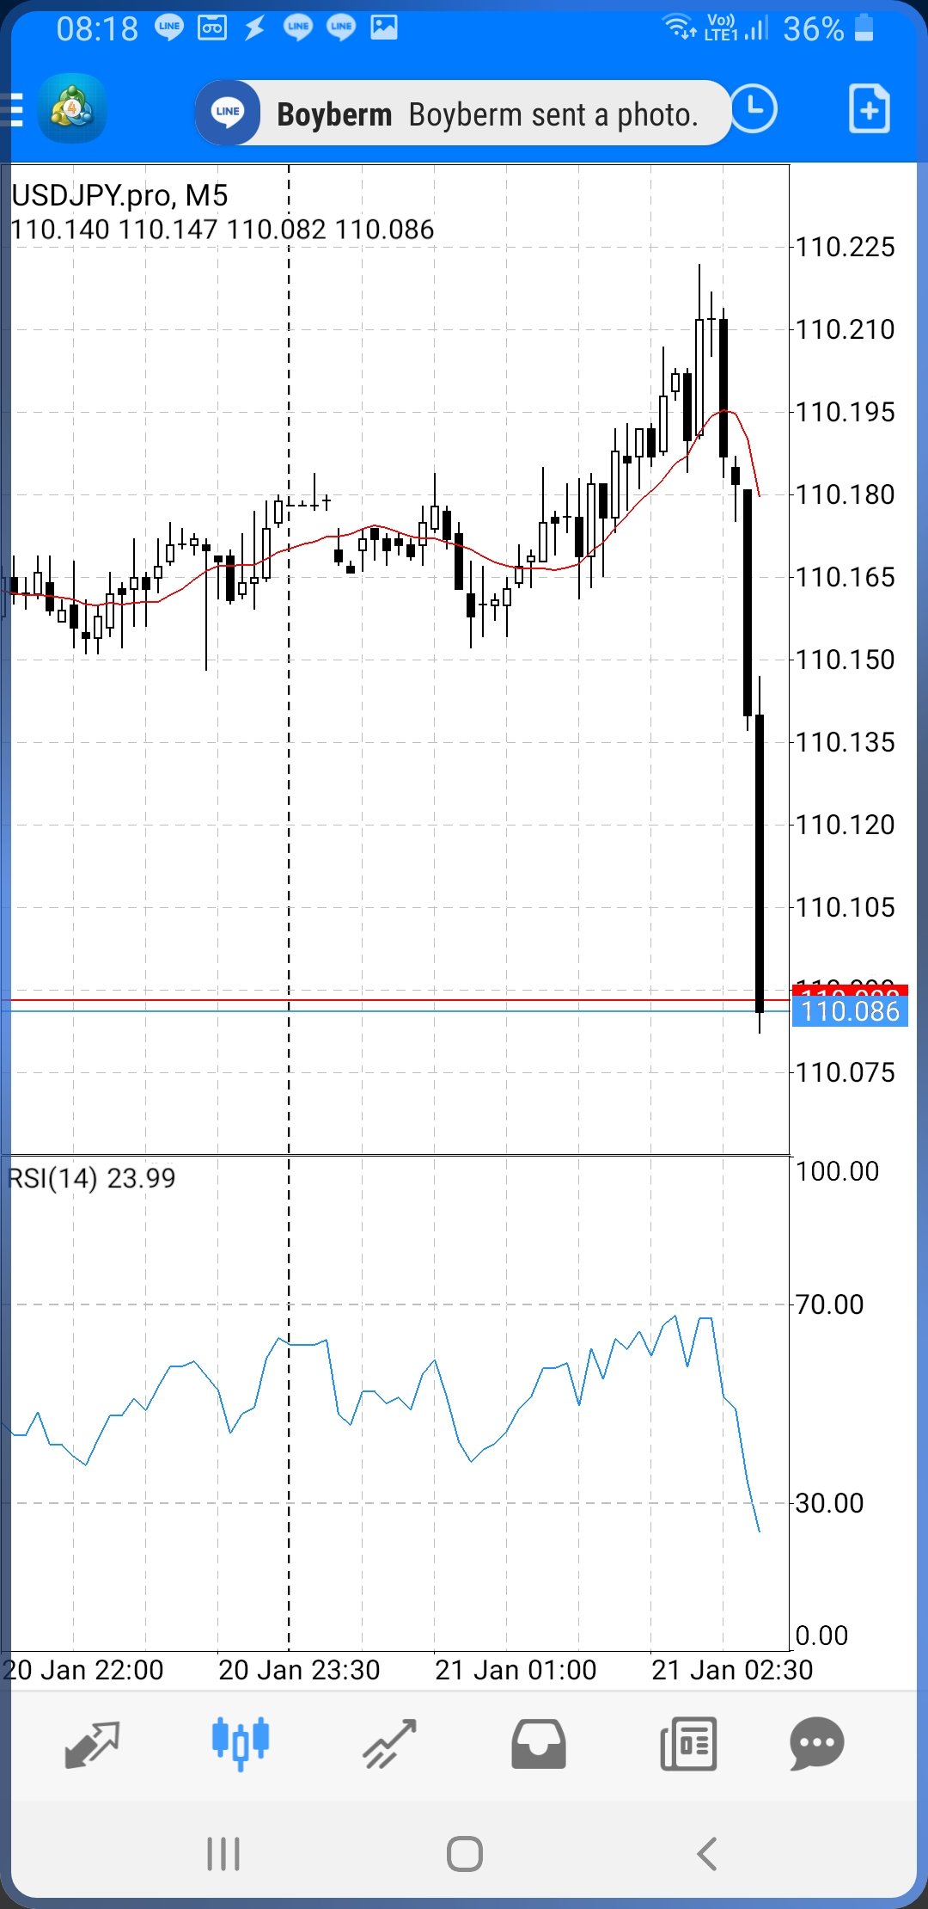Tap the blue 110.086 current price tag
This screenshot has width=928, height=1909.
coord(850,1011)
